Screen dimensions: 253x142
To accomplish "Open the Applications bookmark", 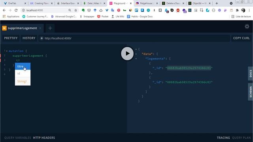I will pyautogui.click(x=11, y=17).
